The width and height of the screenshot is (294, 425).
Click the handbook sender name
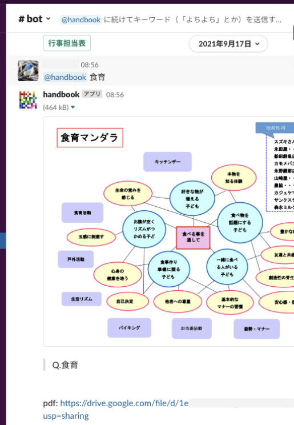point(61,94)
